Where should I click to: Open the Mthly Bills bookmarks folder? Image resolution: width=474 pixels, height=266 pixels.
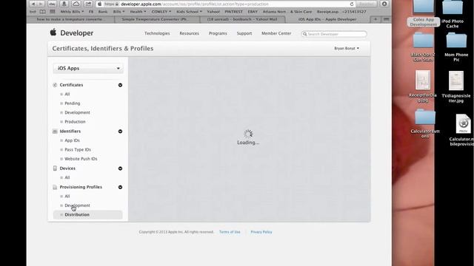coord(72,12)
